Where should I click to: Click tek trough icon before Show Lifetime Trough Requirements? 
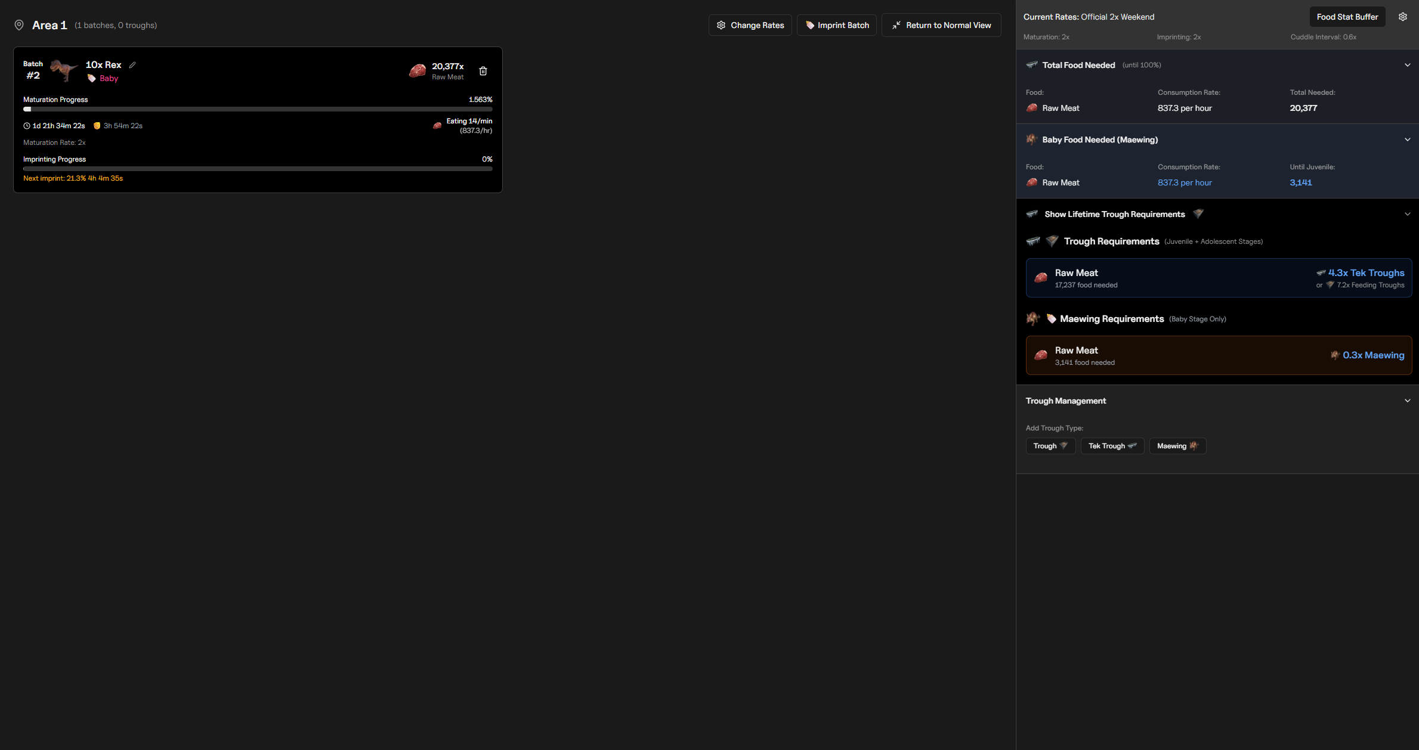tap(1032, 214)
